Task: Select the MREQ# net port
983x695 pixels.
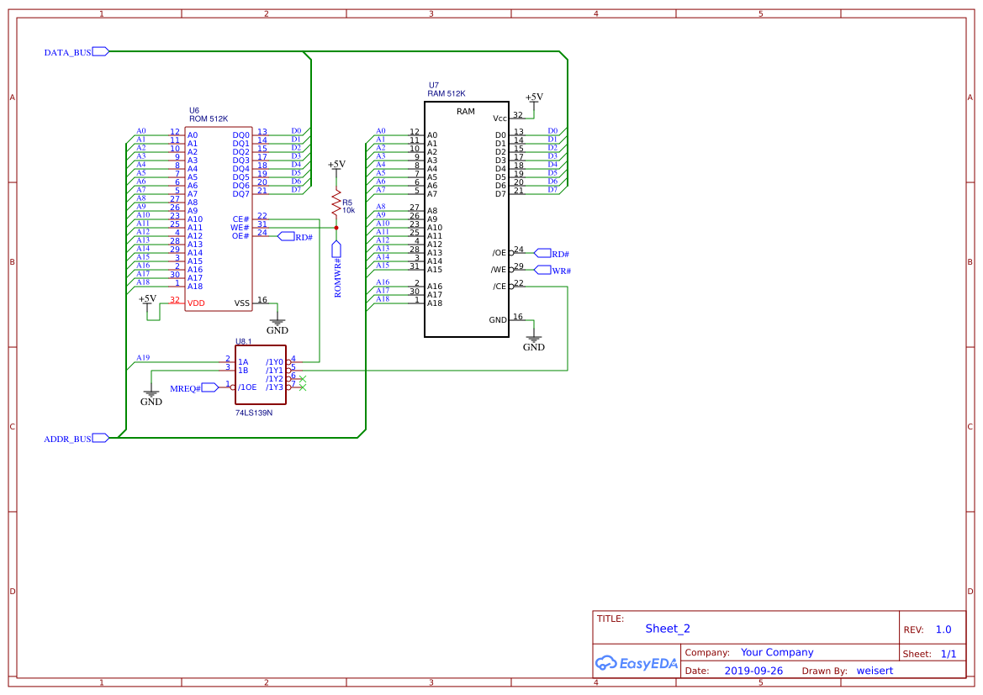Action: (x=210, y=387)
